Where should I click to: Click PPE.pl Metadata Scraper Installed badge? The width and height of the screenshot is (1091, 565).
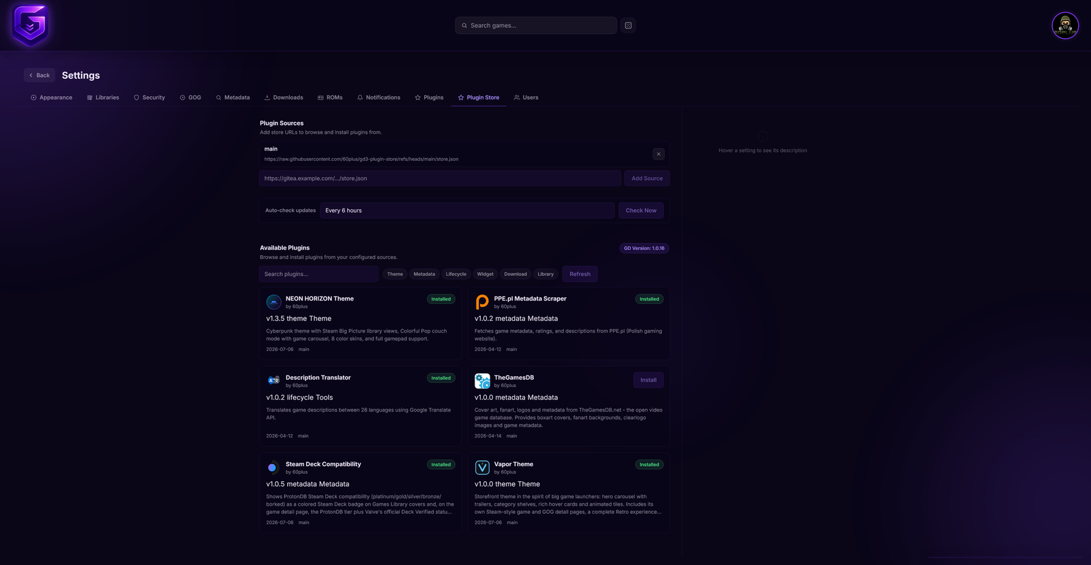649,299
